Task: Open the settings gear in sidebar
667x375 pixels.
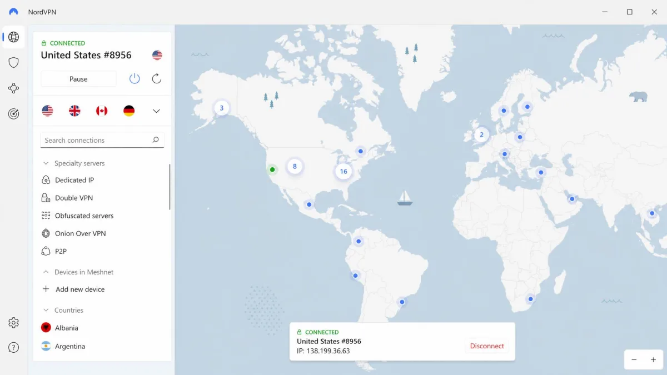Action: [14, 323]
